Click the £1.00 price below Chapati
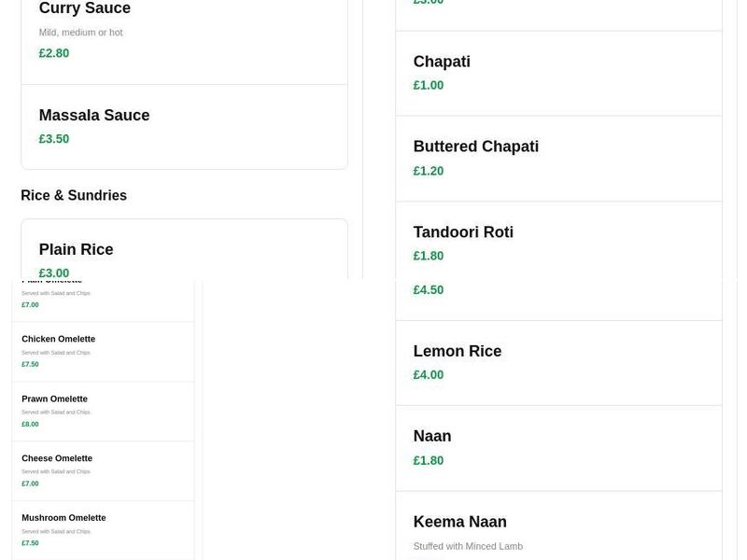The width and height of the screenshot is (747, 560). [x=428, y=85]
